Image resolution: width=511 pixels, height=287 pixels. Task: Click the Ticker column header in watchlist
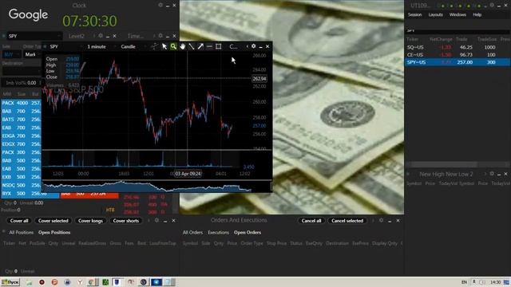(x=412, y=39)
